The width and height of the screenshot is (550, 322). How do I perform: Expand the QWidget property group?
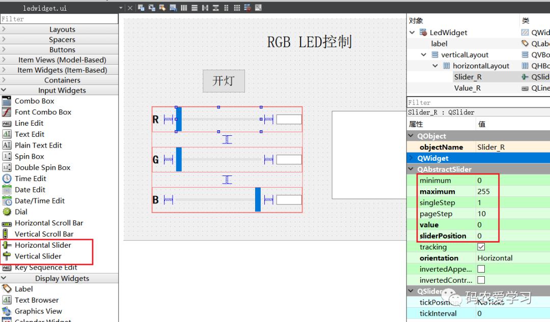tap(411, 158)
